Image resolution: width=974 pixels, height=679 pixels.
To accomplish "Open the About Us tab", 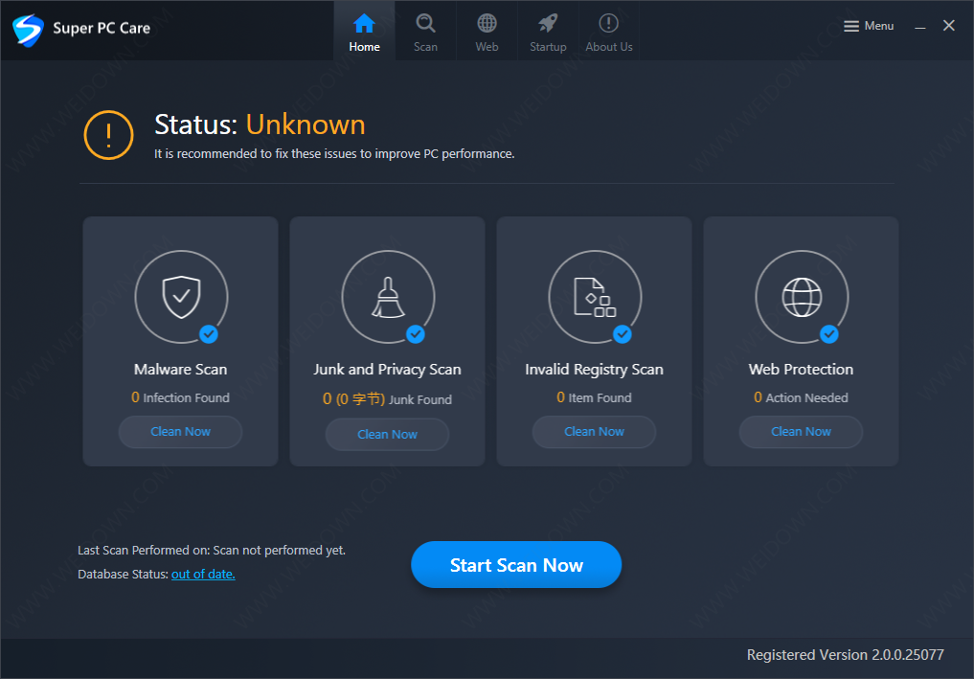I will coord(609,31).
